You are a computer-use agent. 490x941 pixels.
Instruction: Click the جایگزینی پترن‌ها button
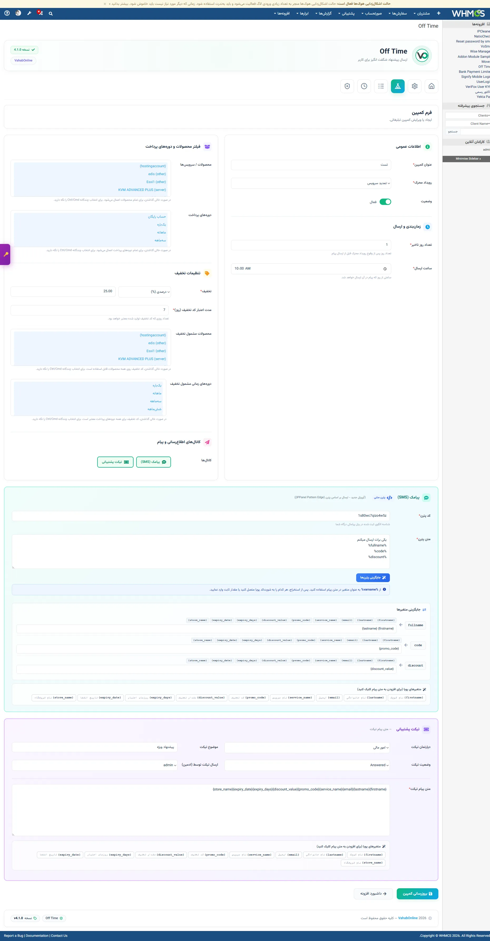point(373,578)
